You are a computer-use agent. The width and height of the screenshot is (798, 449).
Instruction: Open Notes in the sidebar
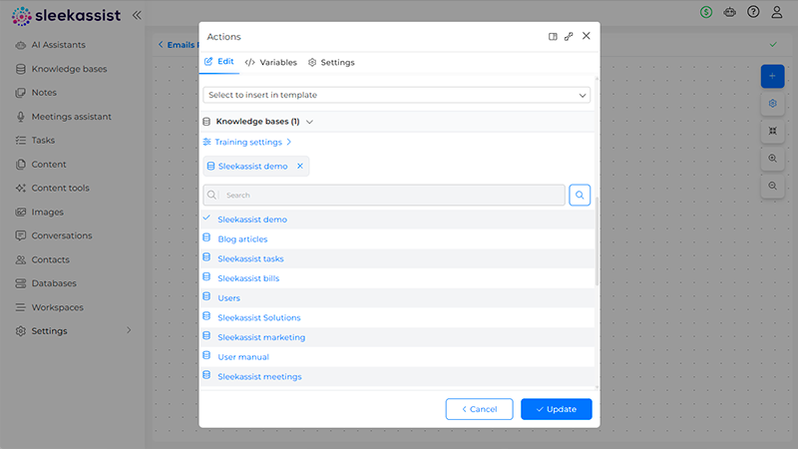pos(44,93)
